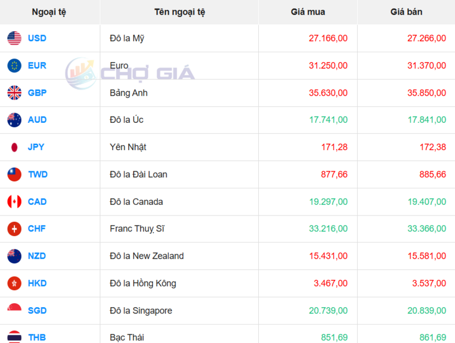Click the Australian flag icon
This screenshot has height=343, width=455.
click(x=14, y=120)
